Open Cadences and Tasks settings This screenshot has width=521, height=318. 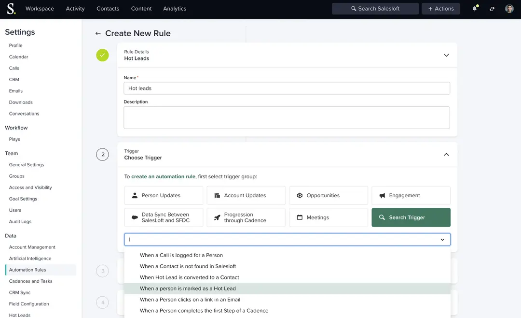30,281
